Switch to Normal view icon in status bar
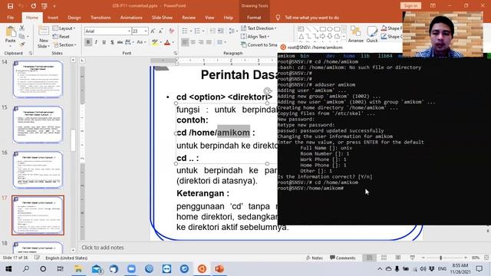The image size is (491, 276). tap(370, 258)
